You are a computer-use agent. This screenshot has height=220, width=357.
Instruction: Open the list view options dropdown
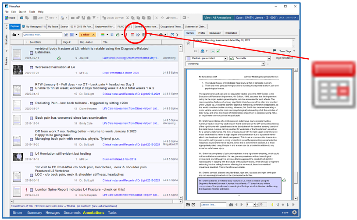click(76, 35)
